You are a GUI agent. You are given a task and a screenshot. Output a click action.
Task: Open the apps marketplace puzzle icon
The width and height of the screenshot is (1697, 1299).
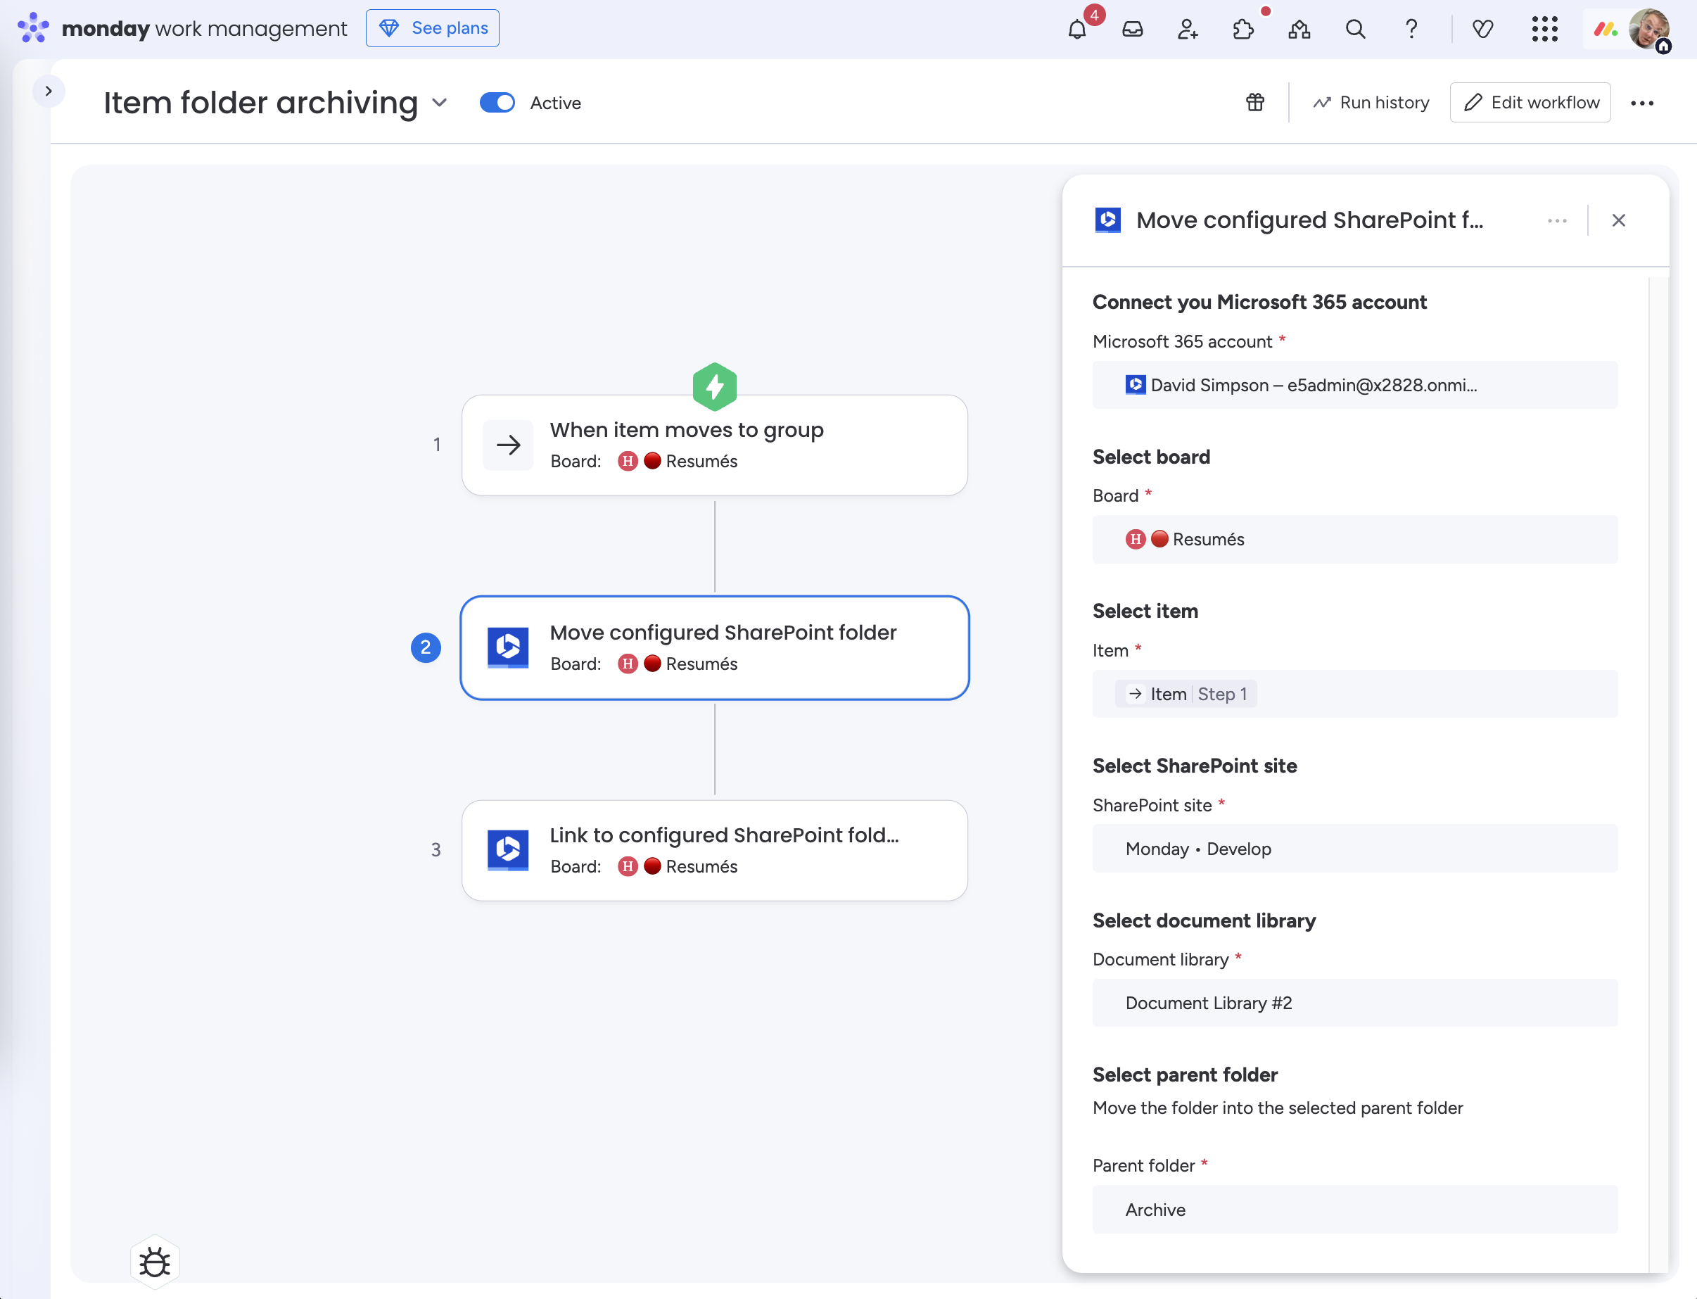(x=1243, y=30)
